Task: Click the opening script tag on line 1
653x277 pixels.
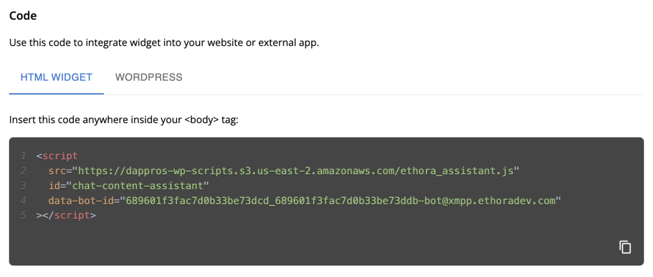Action: click(x=57, y=156)
